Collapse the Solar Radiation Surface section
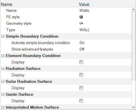 [x=3, y=82]
